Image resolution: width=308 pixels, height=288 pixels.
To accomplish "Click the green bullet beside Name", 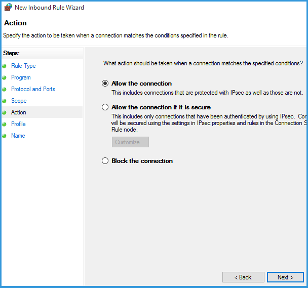I will (5, 136).
